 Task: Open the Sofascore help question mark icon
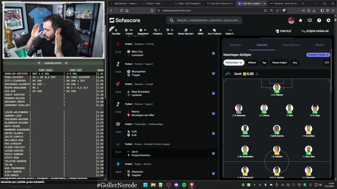pos(319,20)
